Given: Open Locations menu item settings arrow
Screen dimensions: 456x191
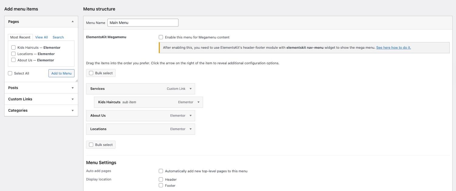Looking at the screenshot, I should [x=191, y=129].
